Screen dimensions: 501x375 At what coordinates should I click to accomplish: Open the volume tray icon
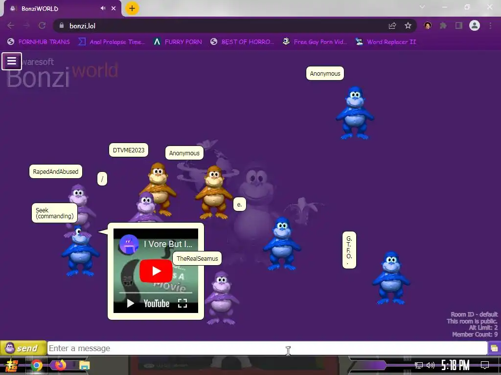click(x=431, y=365)
